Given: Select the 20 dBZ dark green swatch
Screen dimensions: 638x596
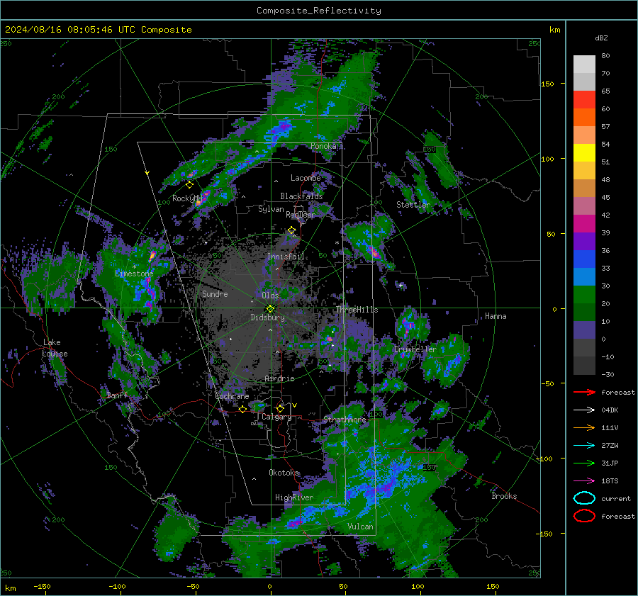Looking at the screenshot, I should (x=584, y=312).
